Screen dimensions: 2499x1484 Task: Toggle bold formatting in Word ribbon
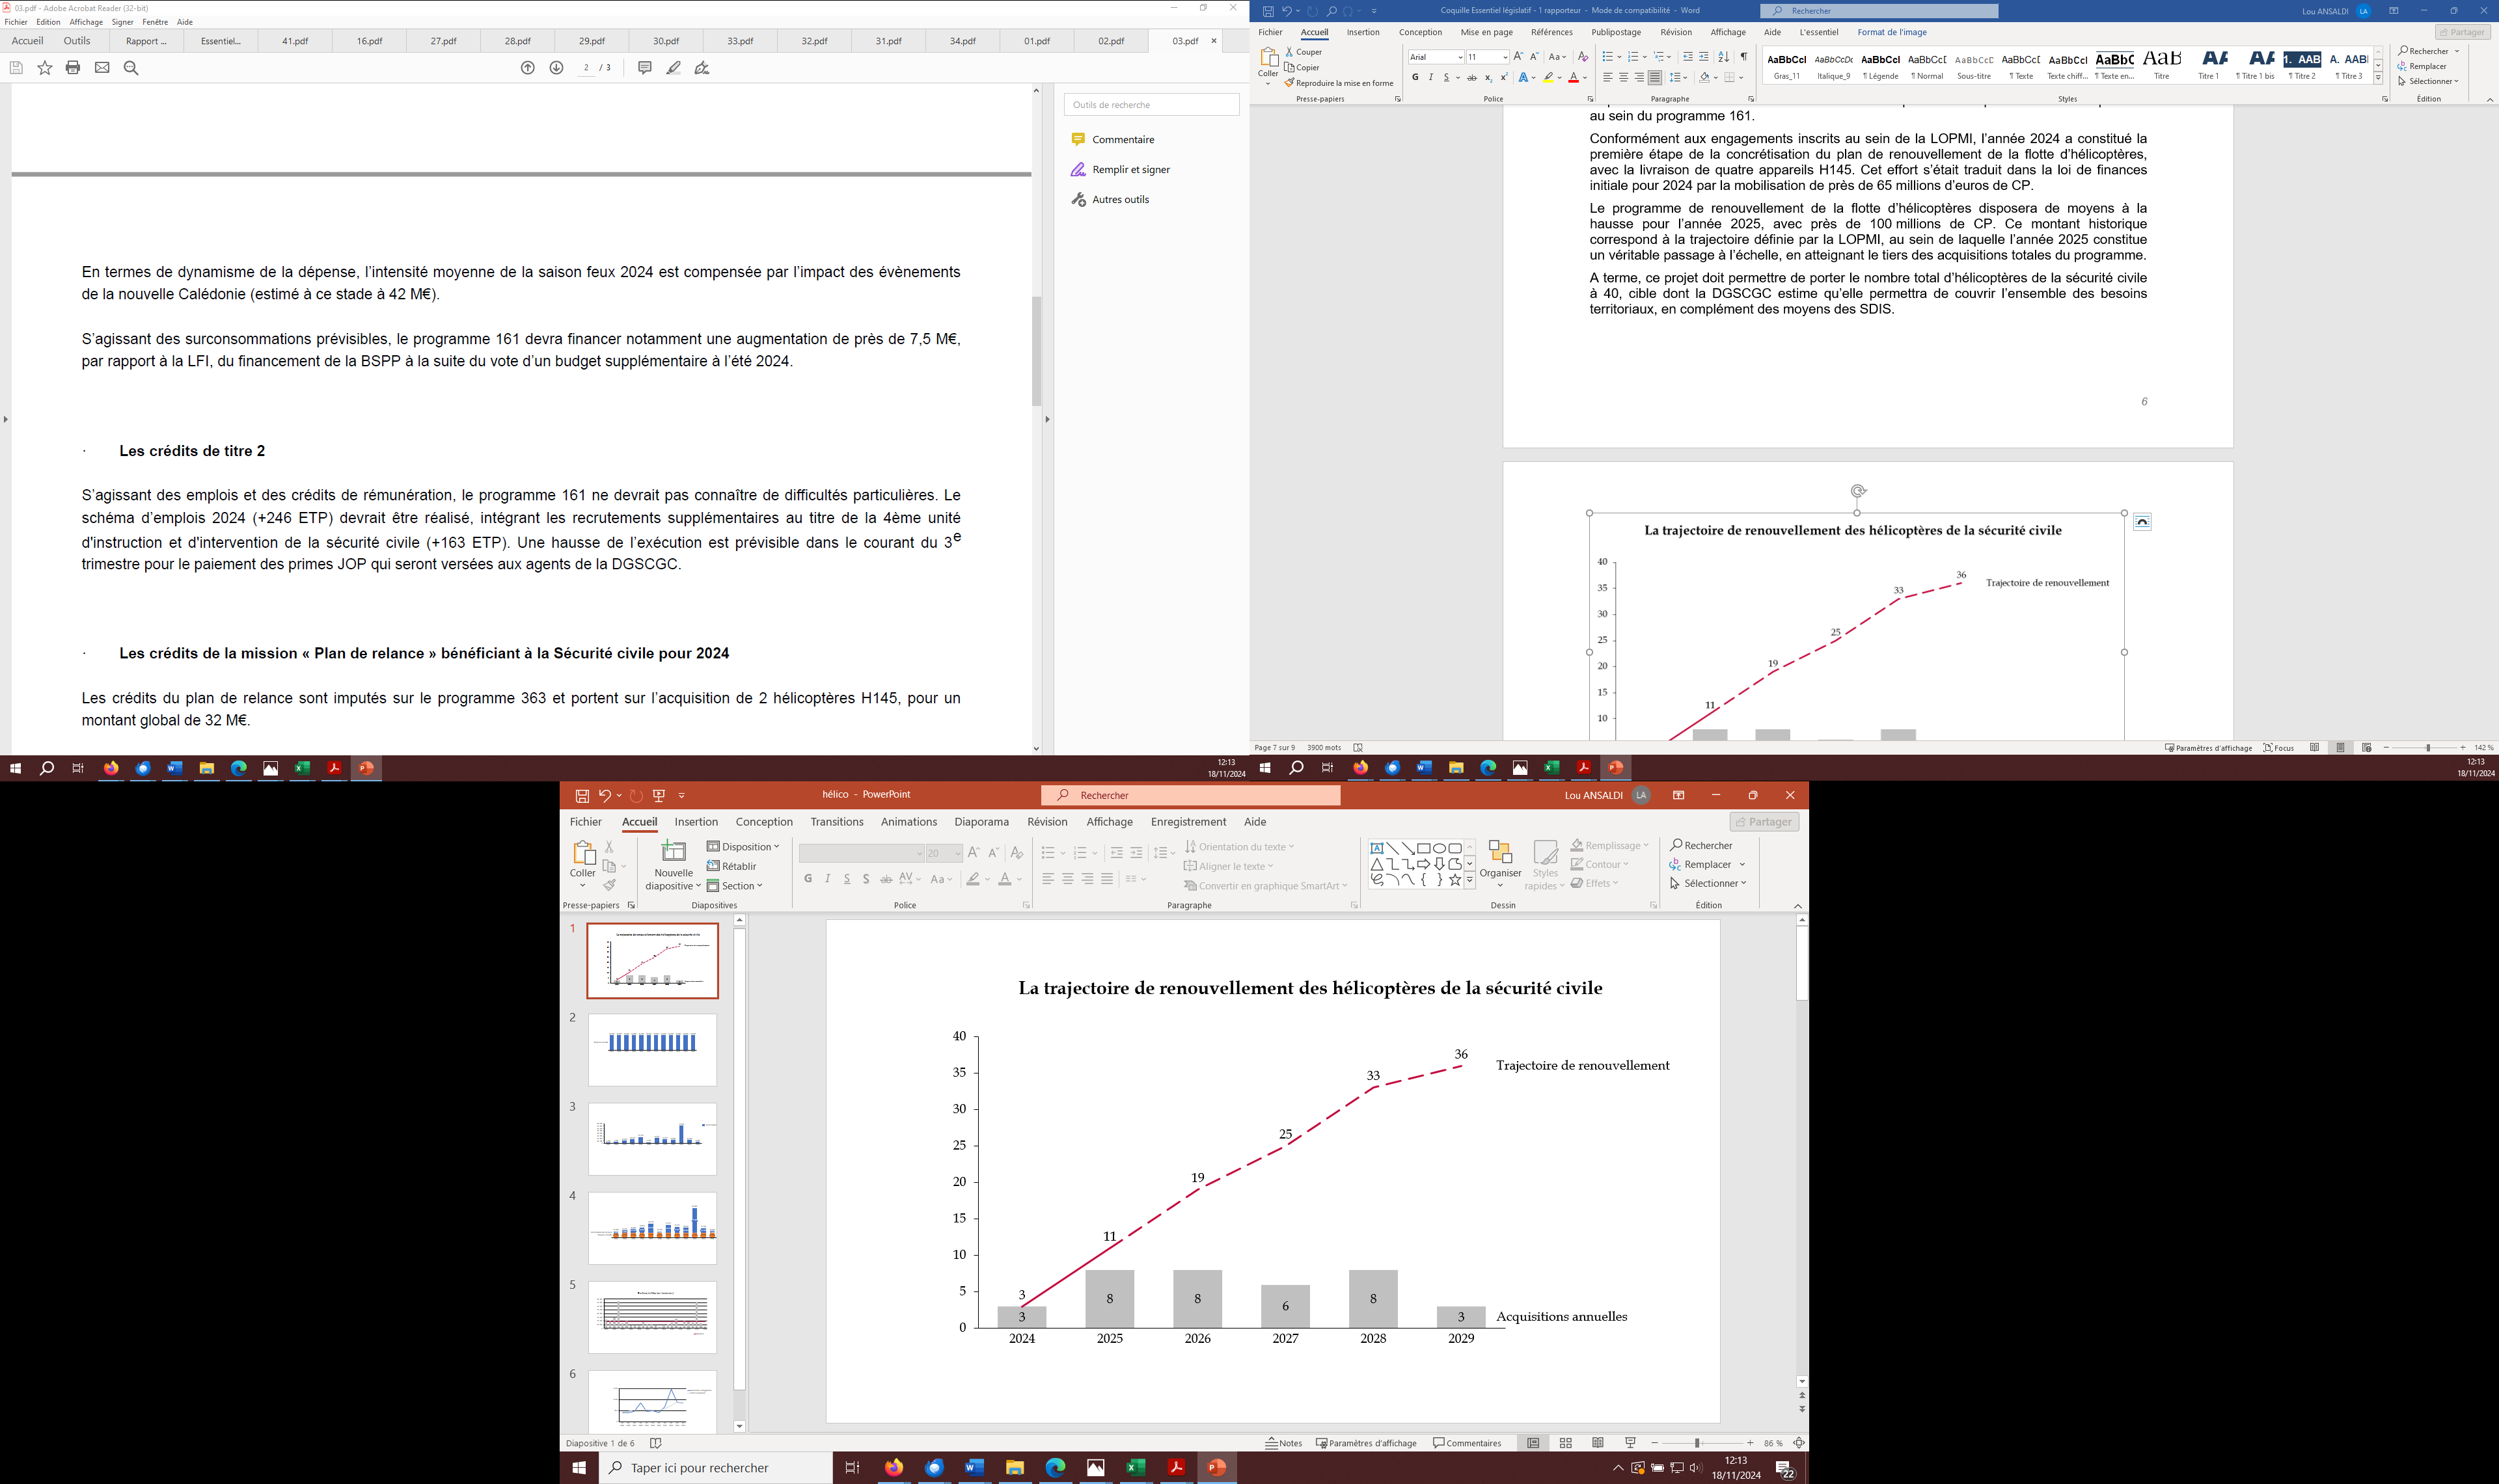coord(1415,77)
